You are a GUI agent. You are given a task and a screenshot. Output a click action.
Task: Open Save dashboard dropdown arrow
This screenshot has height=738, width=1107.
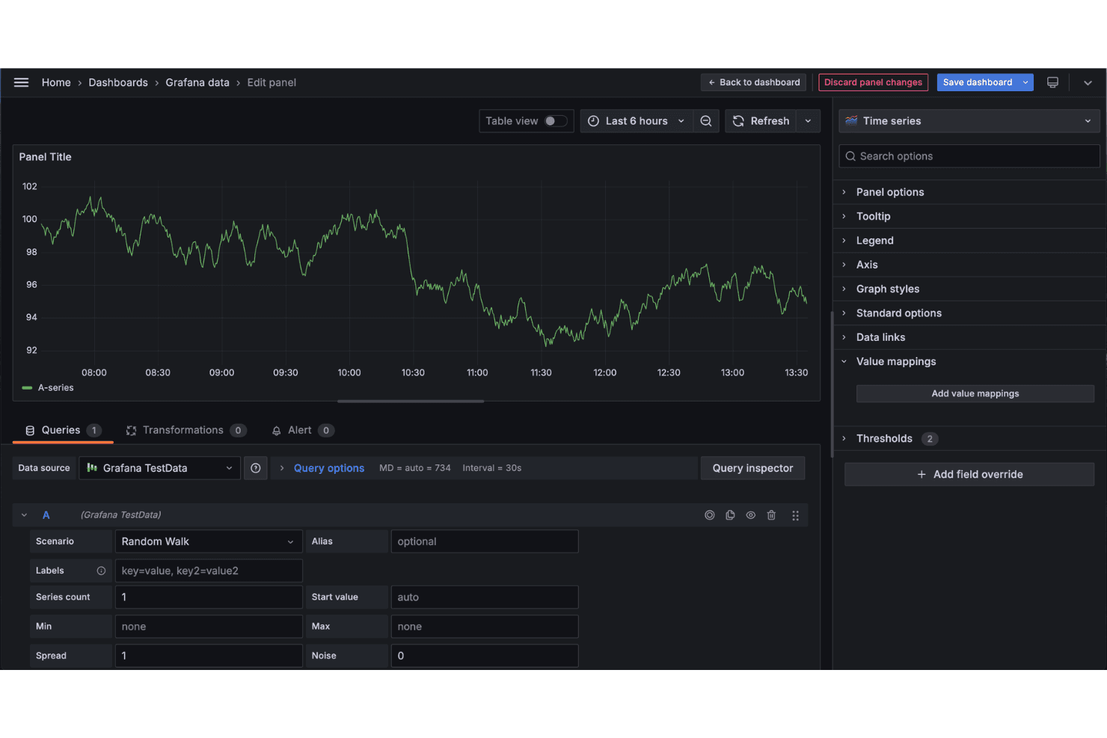1025,82
